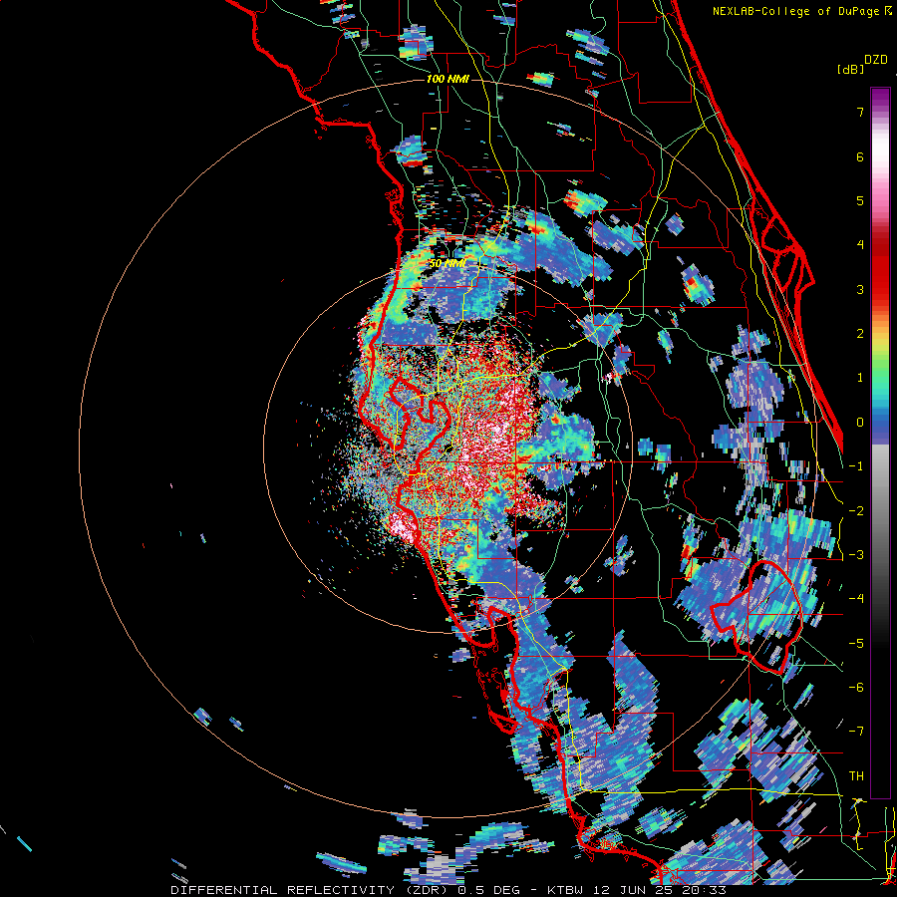This screenshot has width=897, height=897.
Task: Click the 'TH' label on color scale
Action: (856, 776)
